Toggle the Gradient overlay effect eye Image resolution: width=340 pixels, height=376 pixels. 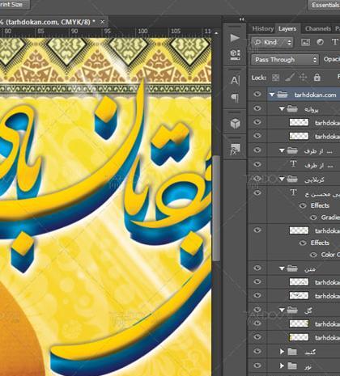point(313,218)
